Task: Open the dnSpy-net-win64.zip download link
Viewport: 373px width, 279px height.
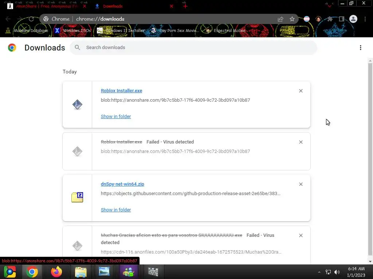Action: coord(122,184)
